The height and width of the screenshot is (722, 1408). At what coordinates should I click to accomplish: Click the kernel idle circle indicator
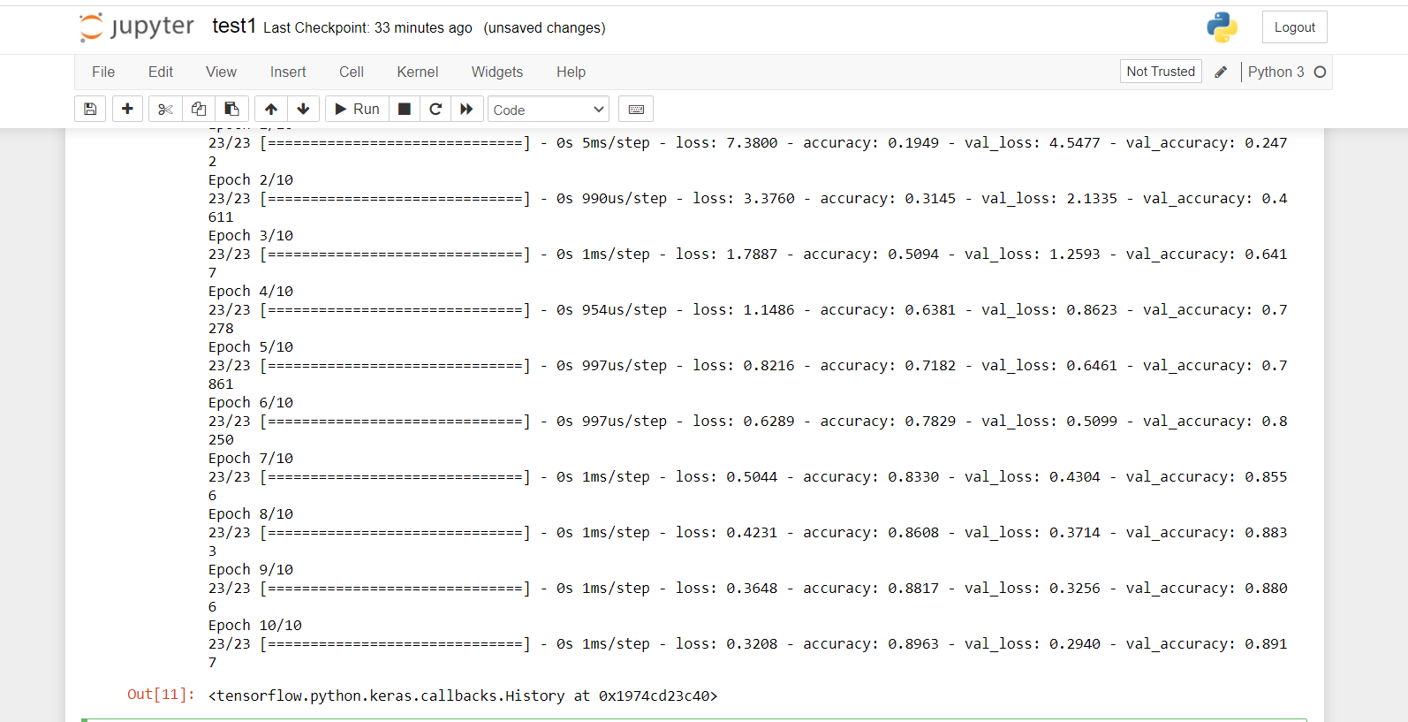pyautogui.click(x=1320, y=72)
